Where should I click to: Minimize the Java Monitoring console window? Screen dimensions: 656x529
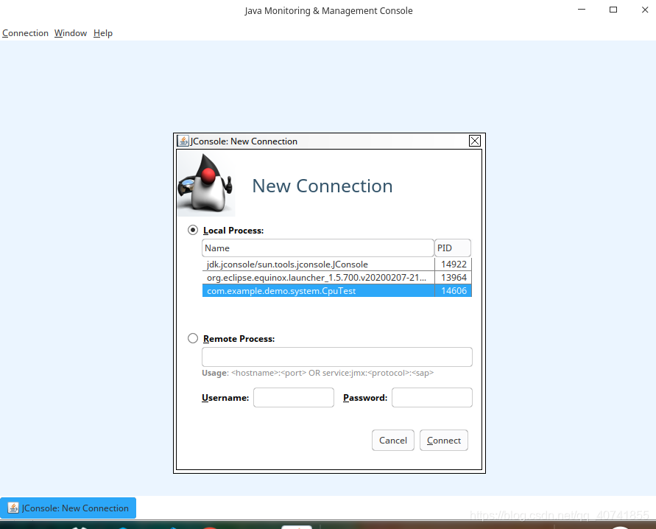point(582,10)
